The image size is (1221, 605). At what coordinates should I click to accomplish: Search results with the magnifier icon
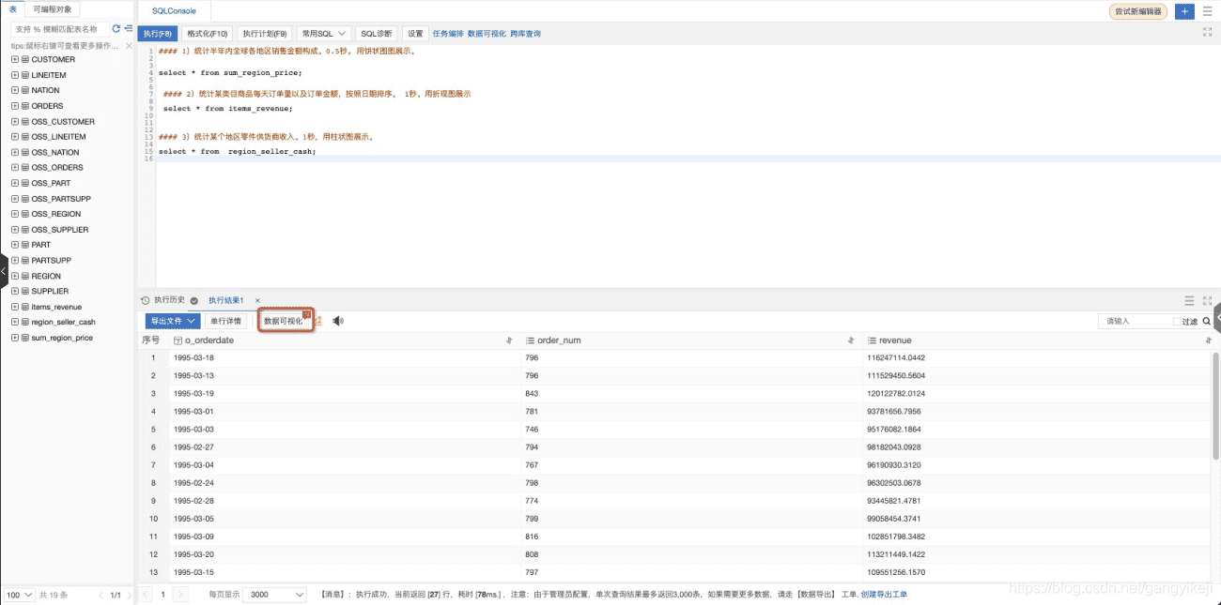click(x=1207, y=321)
